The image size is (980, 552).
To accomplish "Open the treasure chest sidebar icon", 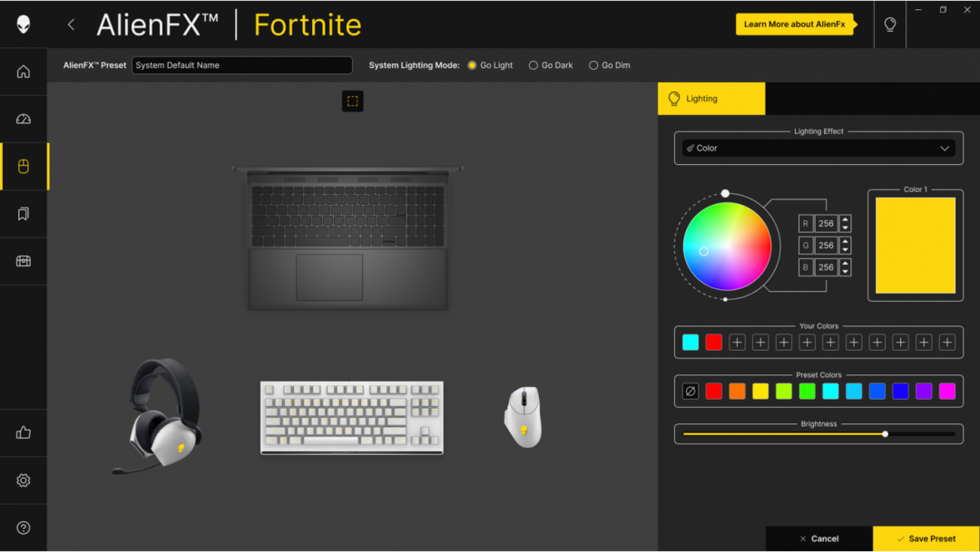I will tap(23, 262).
